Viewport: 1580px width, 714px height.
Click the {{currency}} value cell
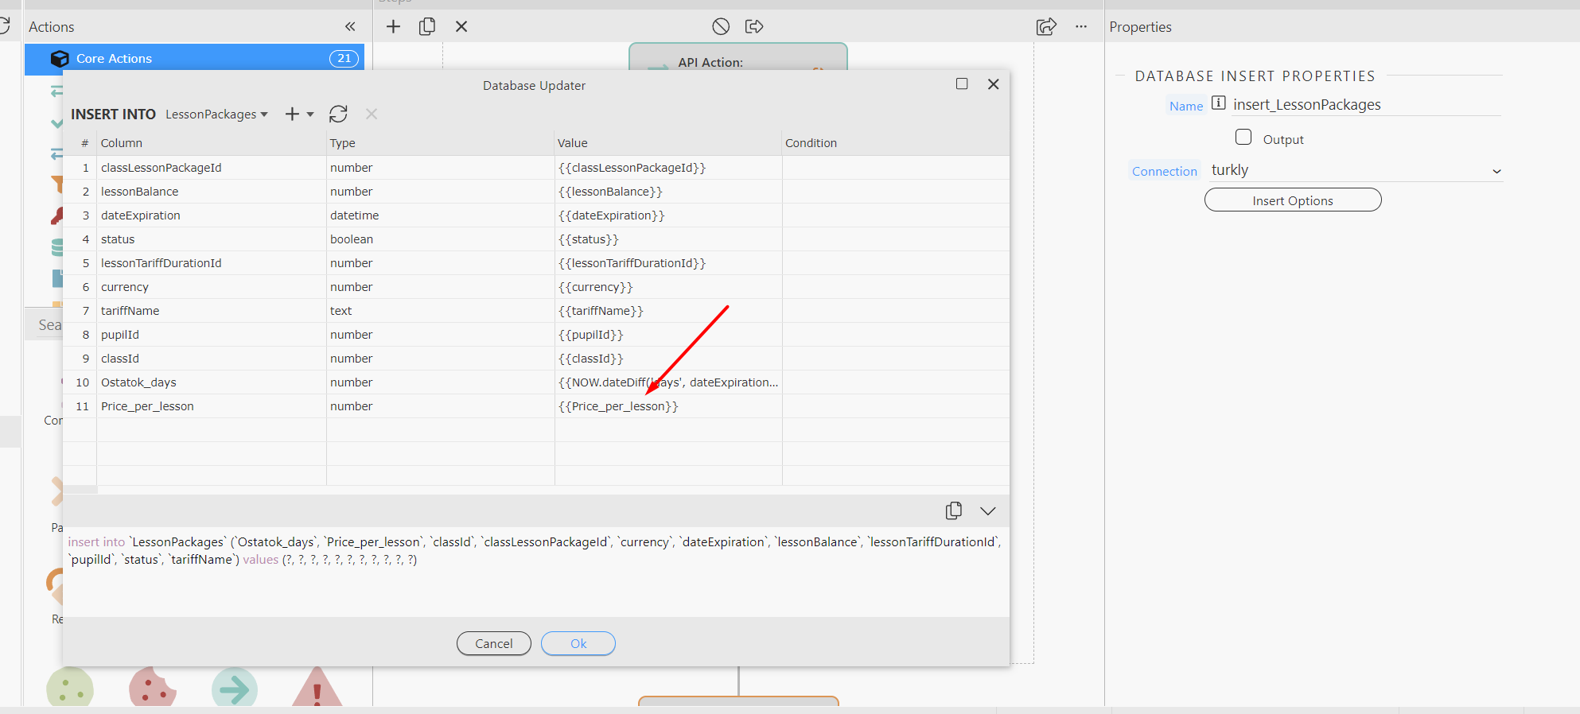tap(668, 287)
